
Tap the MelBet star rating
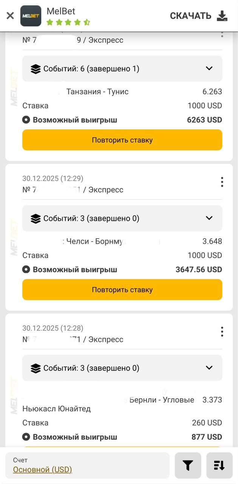68,22
